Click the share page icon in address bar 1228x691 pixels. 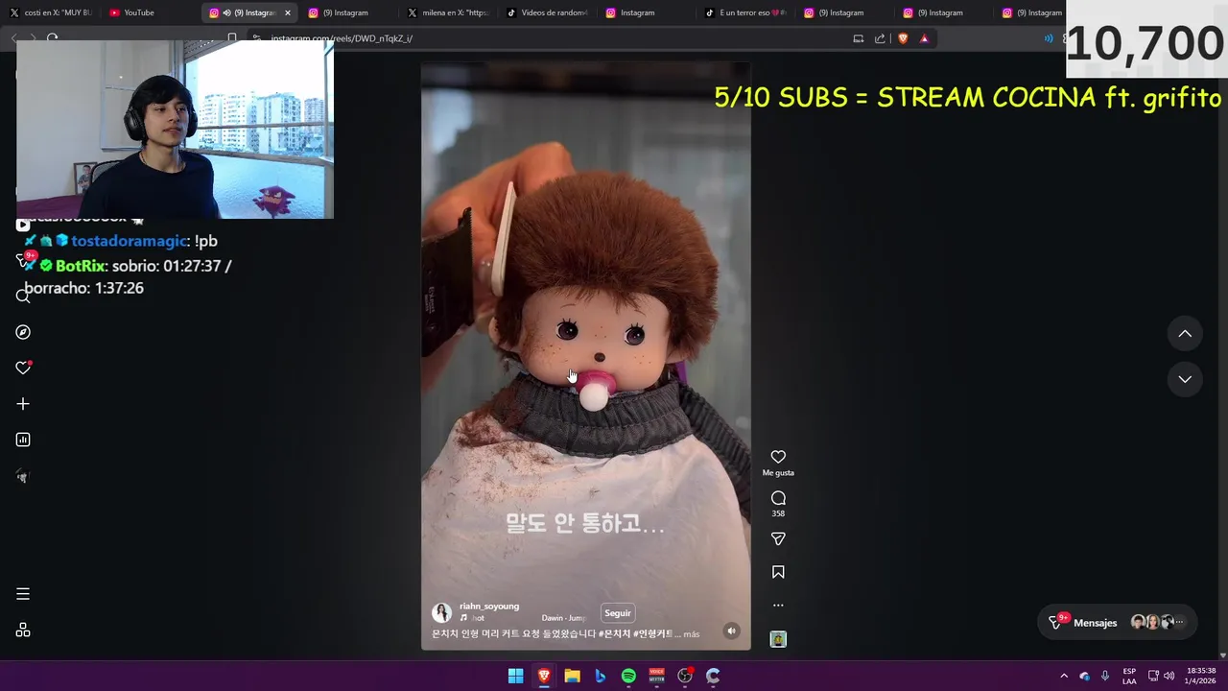tap(880, 38)
